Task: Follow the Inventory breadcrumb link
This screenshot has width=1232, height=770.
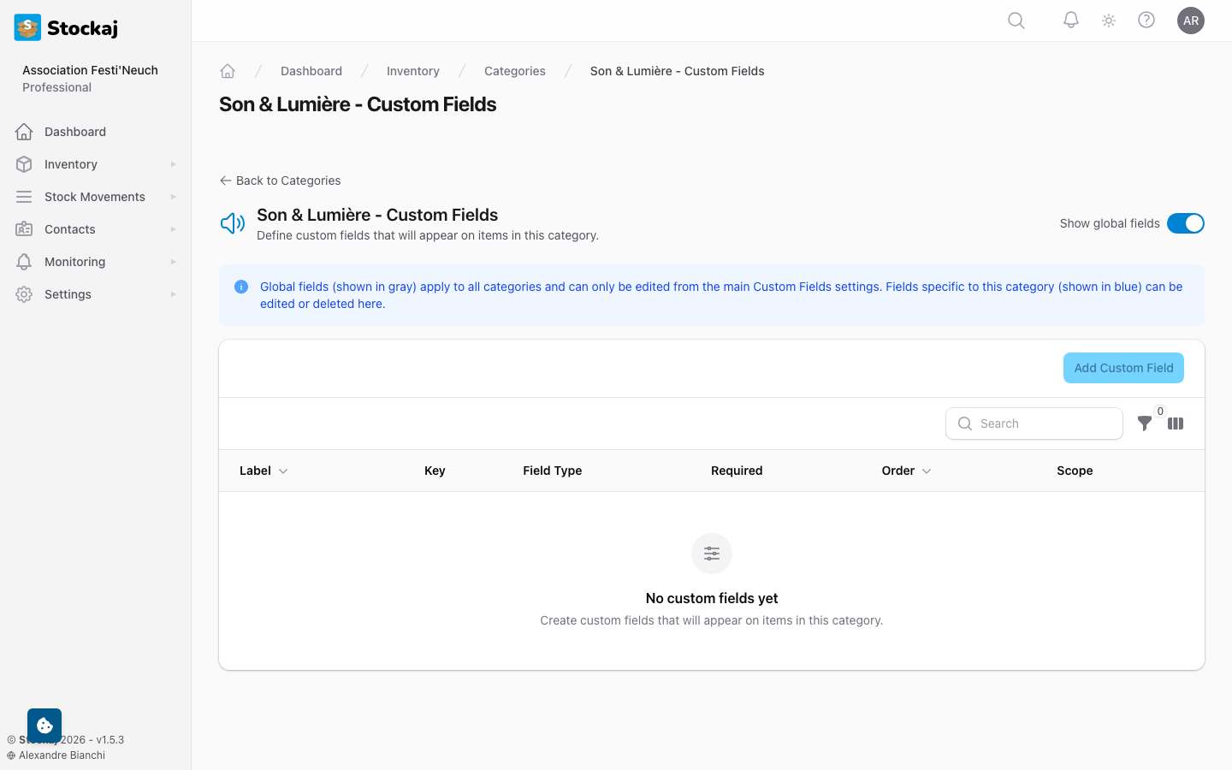Action: pos(413,71)
